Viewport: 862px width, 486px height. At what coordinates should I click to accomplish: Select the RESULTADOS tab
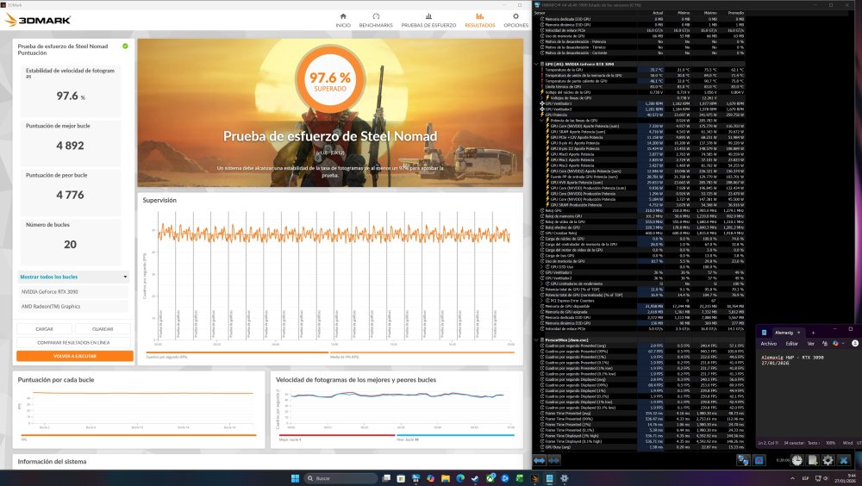tap(480, 20)
